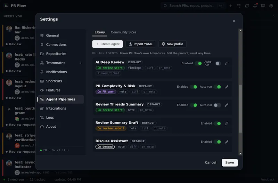Open Connections settings section

[60, 45]
